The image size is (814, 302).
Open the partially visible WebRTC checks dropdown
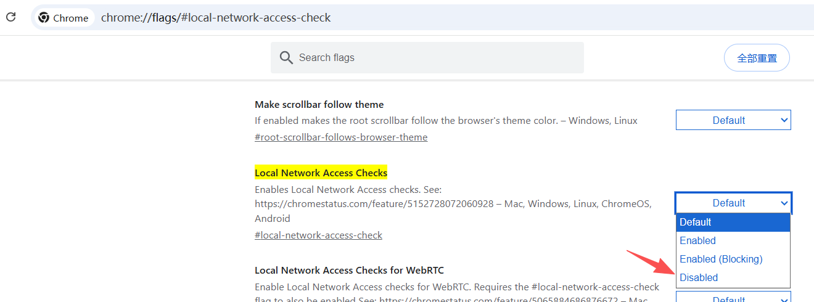(x=733, y=298)
